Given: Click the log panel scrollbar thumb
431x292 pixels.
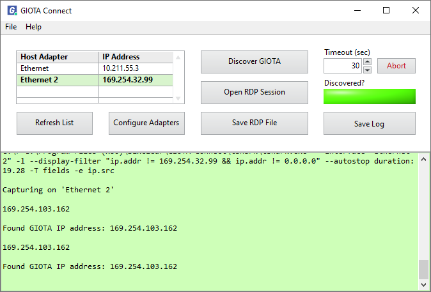Looking at the screenshot, I should click(423, 269).
